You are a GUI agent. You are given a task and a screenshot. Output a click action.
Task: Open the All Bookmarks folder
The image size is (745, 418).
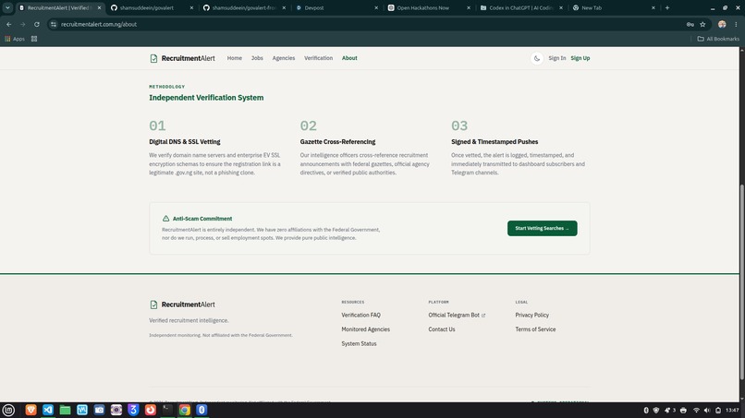pyautogui.click(x=718, y=39)
